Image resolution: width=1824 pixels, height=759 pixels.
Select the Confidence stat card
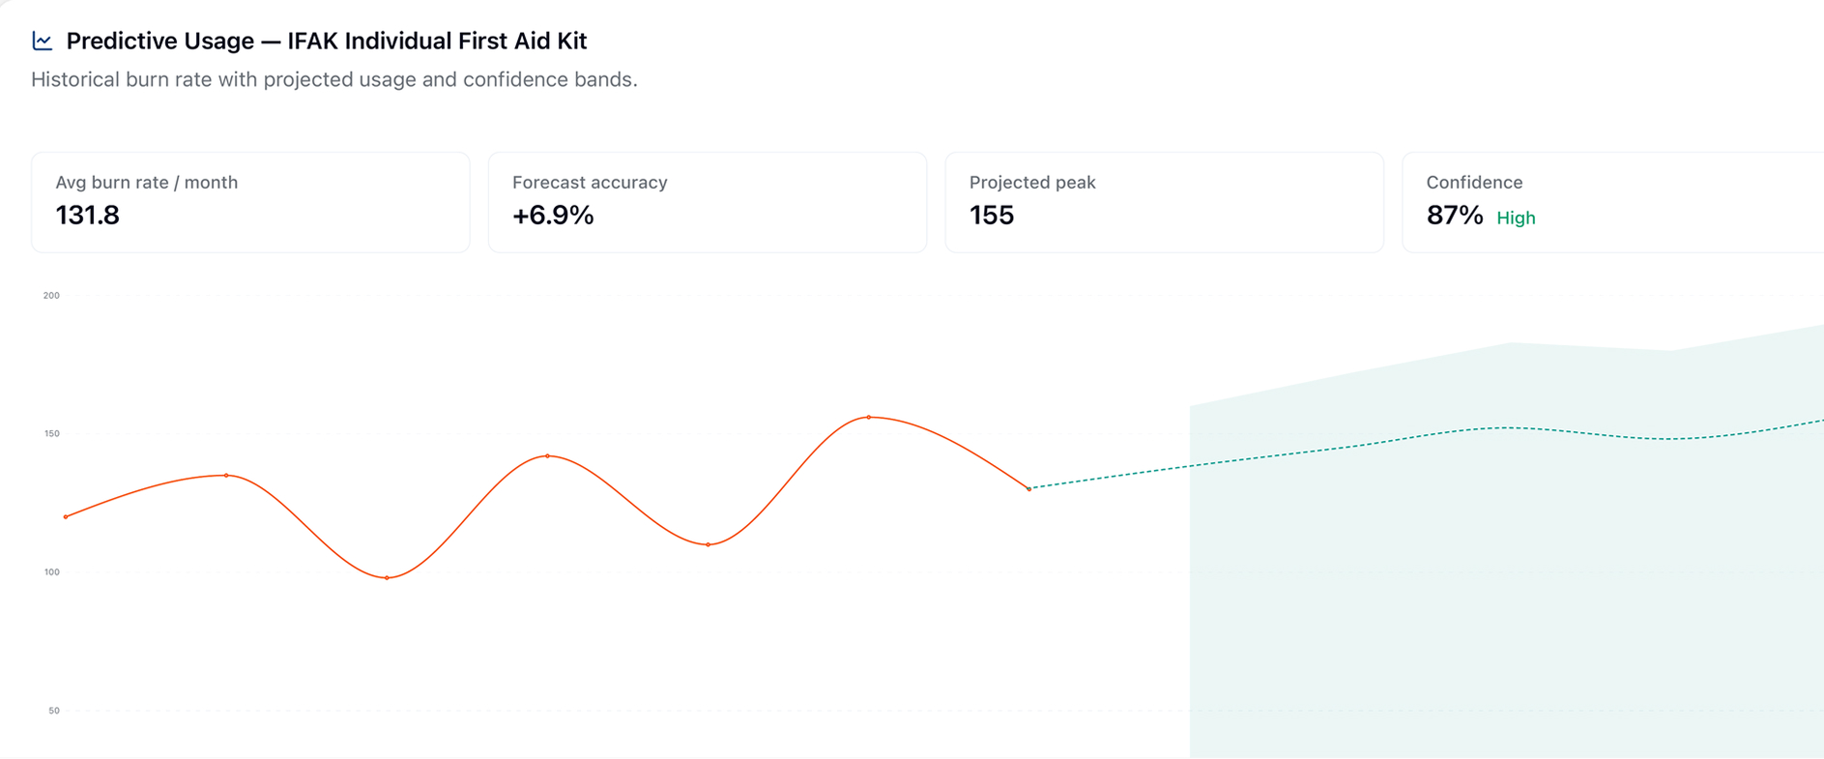coord(1609,201)
